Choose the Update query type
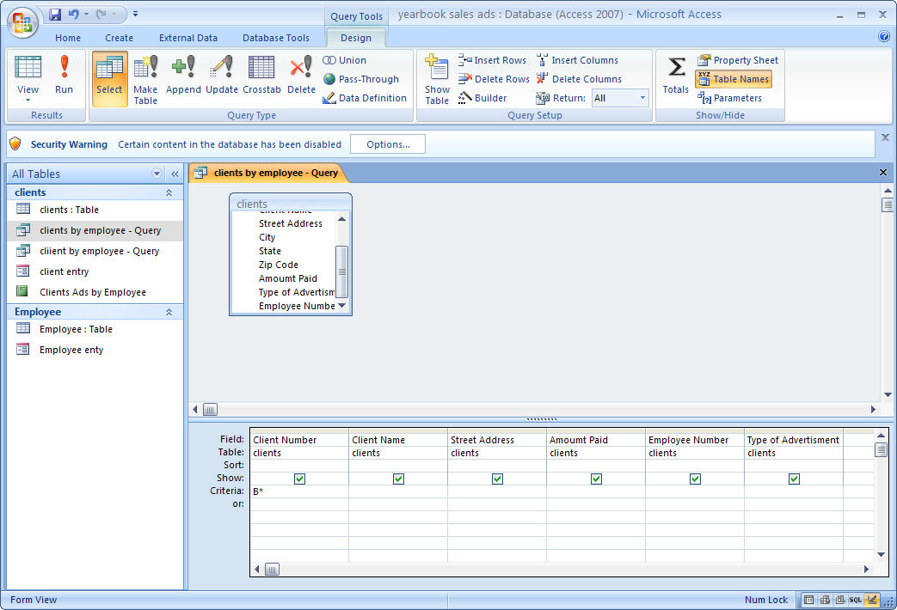This screenshot has width=897, height=610. [221, 75]
